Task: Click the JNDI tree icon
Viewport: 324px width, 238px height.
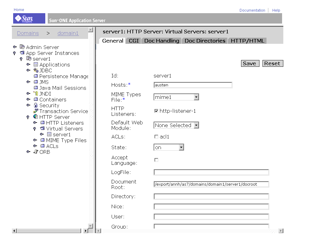Action: (36, 93)
